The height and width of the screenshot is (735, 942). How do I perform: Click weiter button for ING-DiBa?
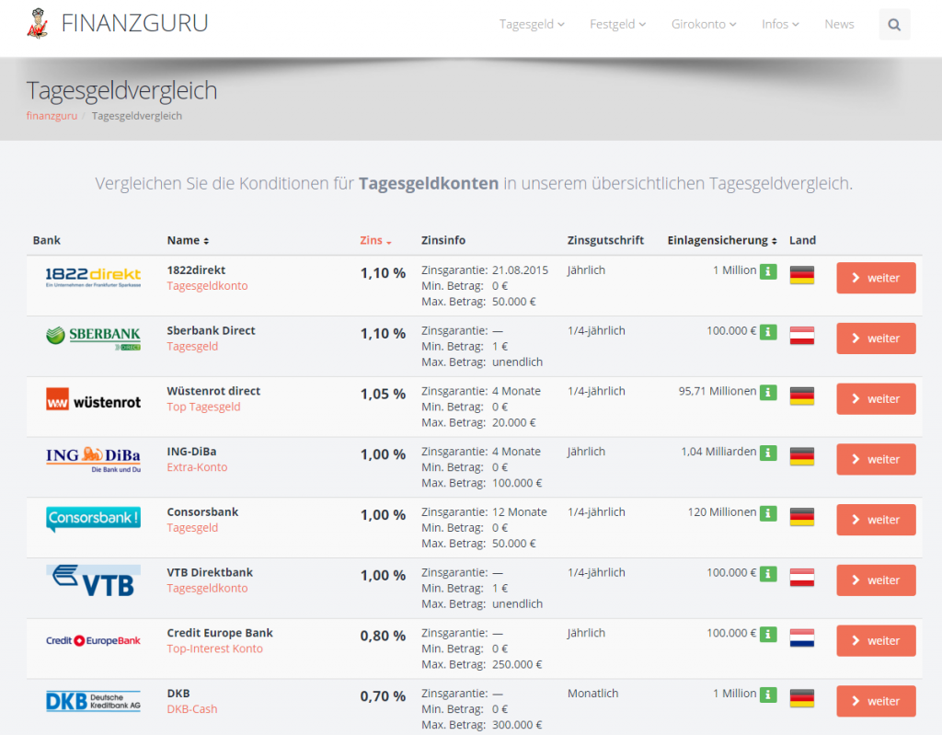[876, 459]
